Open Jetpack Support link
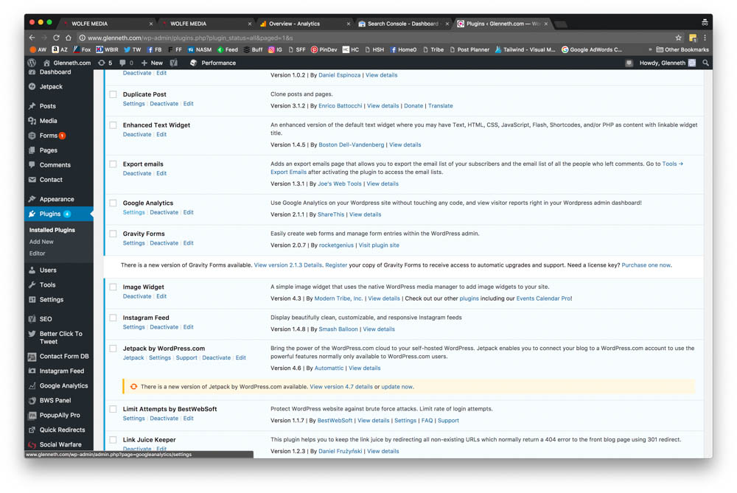This screenshot has height=493, width=737. coord(186,358)
